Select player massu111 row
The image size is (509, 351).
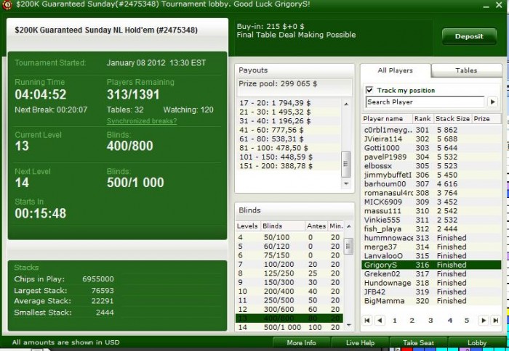click(x=431, y=211)
